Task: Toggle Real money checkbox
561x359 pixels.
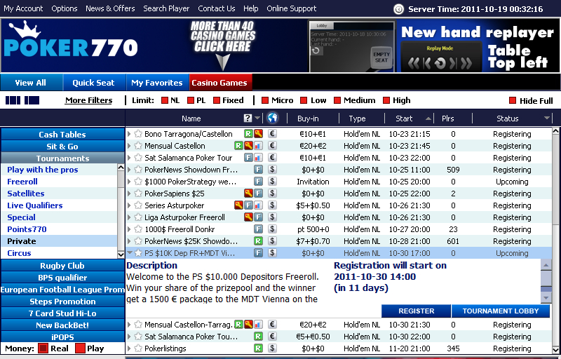Action: click(x=43, y=348)
